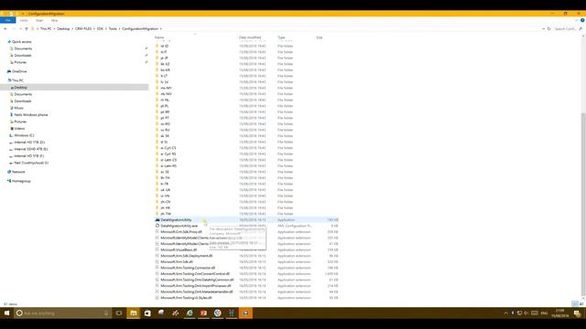
Task: Open the ro-RO folder
Action: 165,123
